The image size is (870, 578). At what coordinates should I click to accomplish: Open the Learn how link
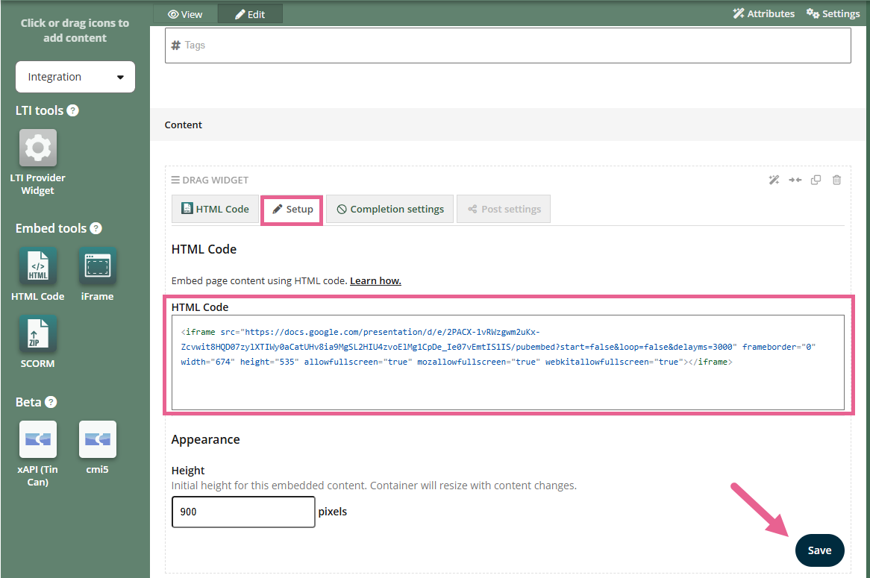(x=375, y=280)
